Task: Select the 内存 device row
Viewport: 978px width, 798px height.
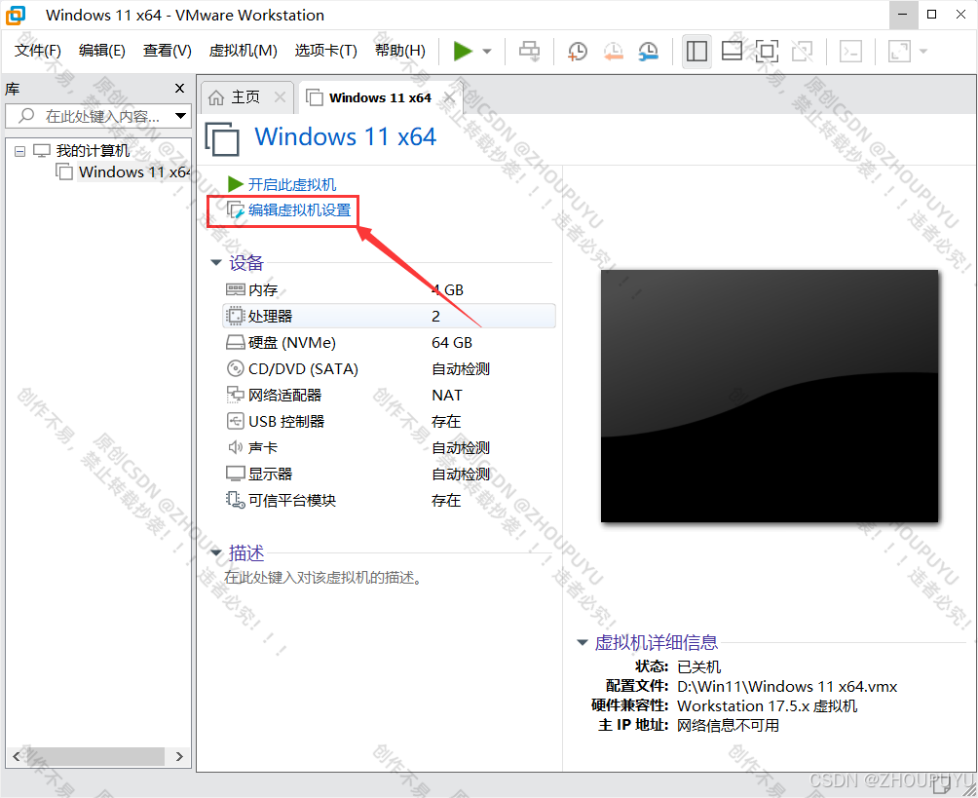Action: 390,290
